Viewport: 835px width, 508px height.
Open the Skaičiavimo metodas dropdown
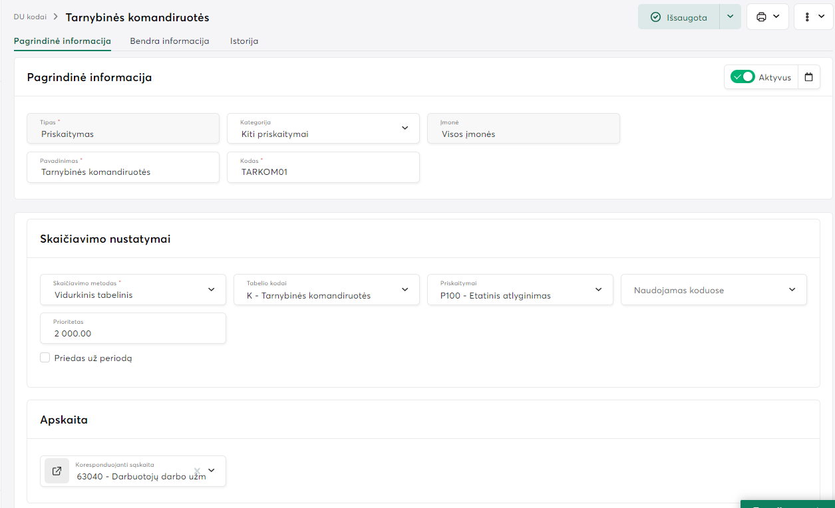[133, 290]
